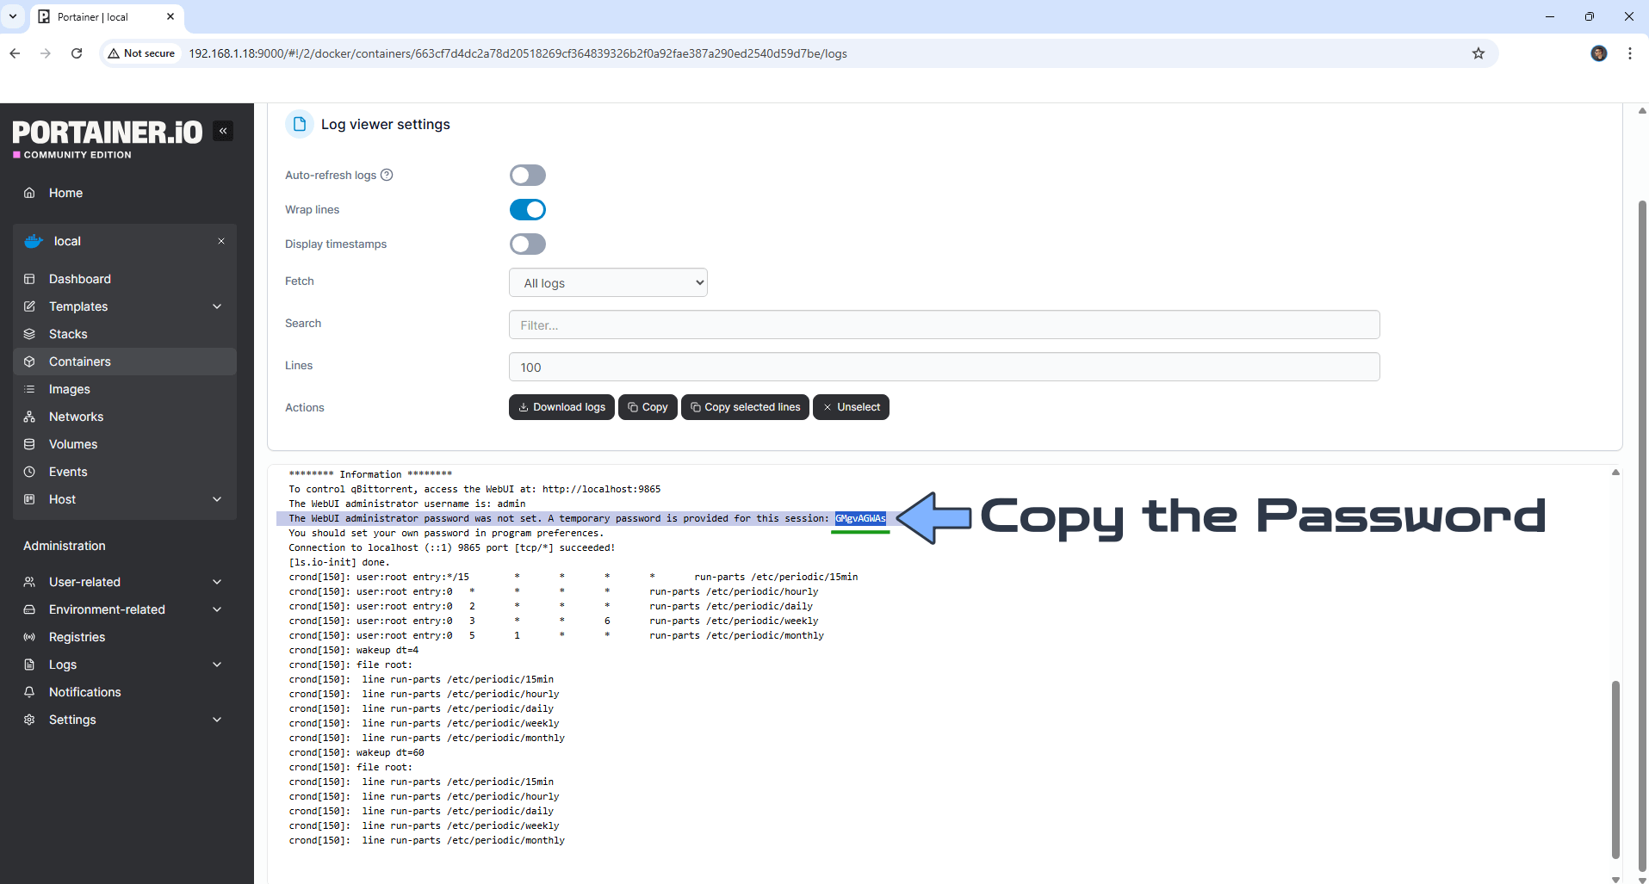Click the Home icon in the sidebar
1649x884 pixels.
coord(29,193)
